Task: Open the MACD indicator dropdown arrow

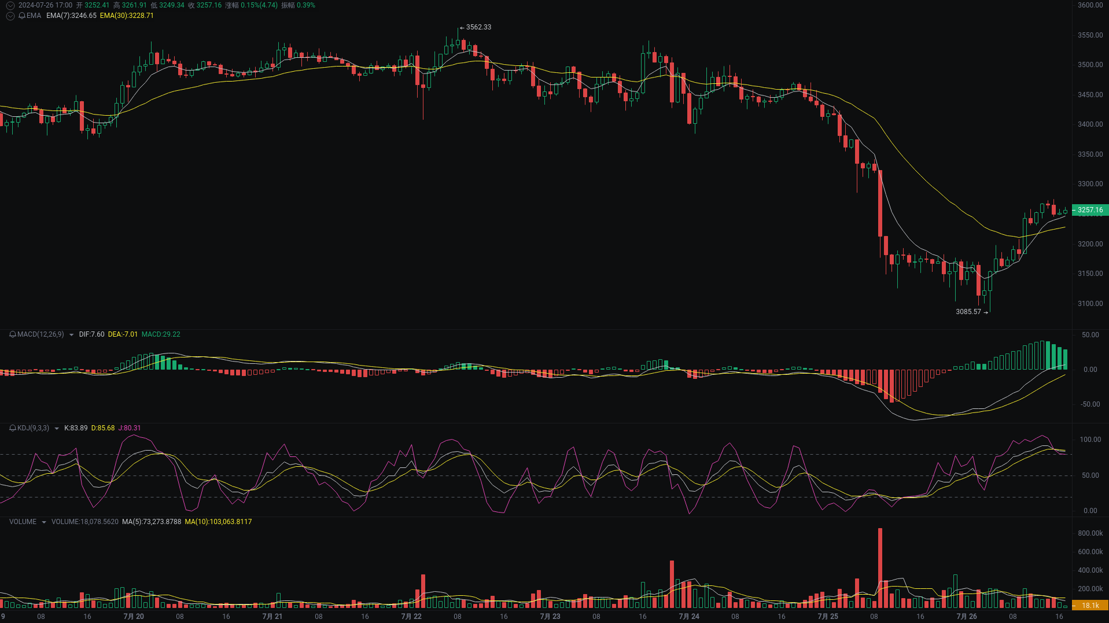Action: (71, 334)
